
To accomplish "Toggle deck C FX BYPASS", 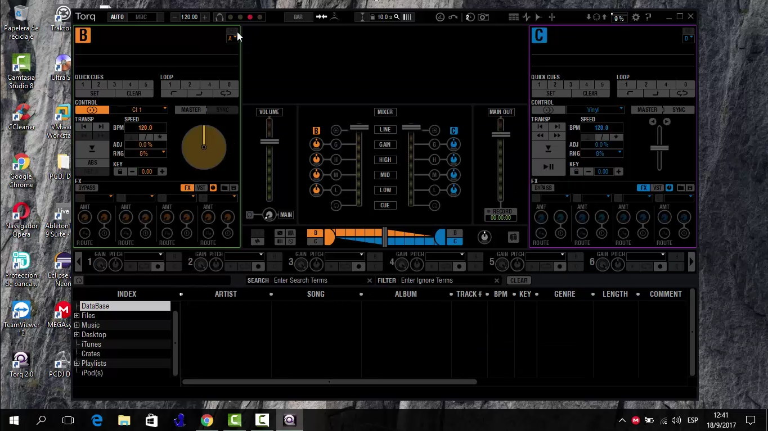I will [543, 188].
